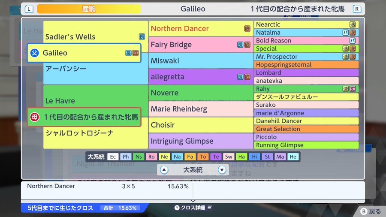This screenshot has width=386, height=217.
Task: Select the Ro lineage swatch
Action: (x=151, y=157)
